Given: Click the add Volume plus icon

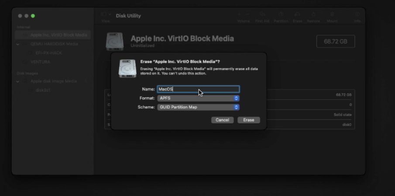Looking at the screenshot, I should (x=239, y=14).
